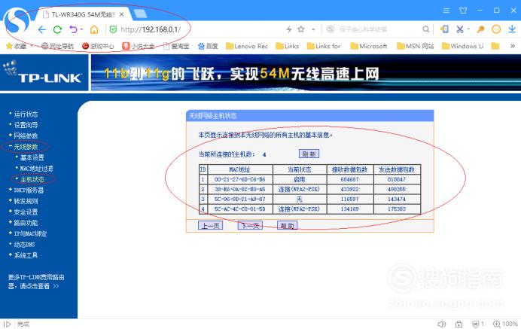This screenshot has height=329, width=521.
Task: Open the skin shirt icon in title bar
Action: coord(463,11)
